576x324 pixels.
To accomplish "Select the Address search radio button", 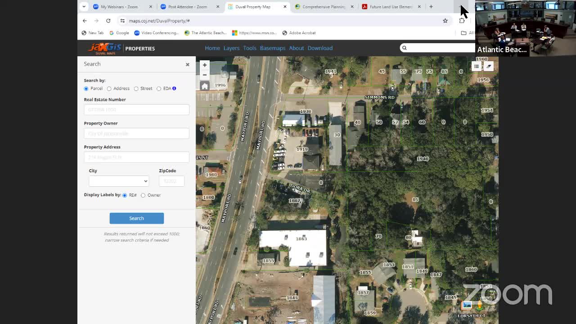I will (x=109, y=88).
